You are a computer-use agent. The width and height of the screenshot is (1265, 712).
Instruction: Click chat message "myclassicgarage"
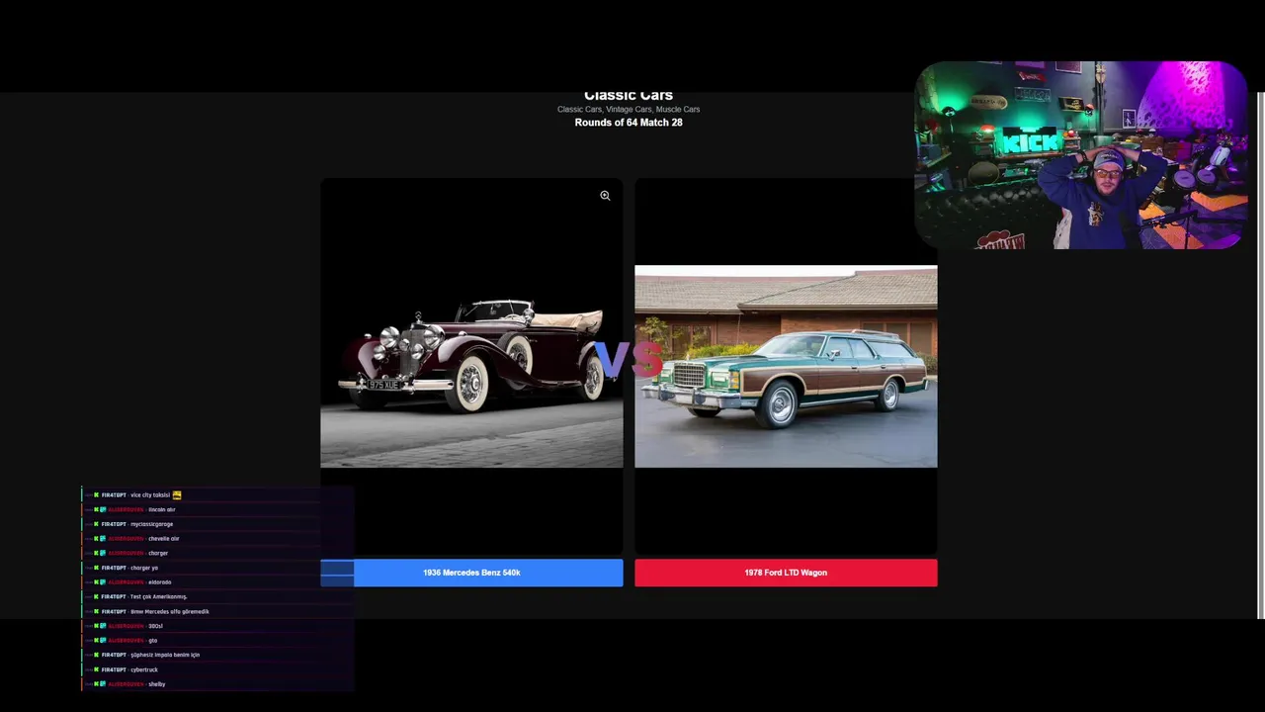[x=151, y=524]
